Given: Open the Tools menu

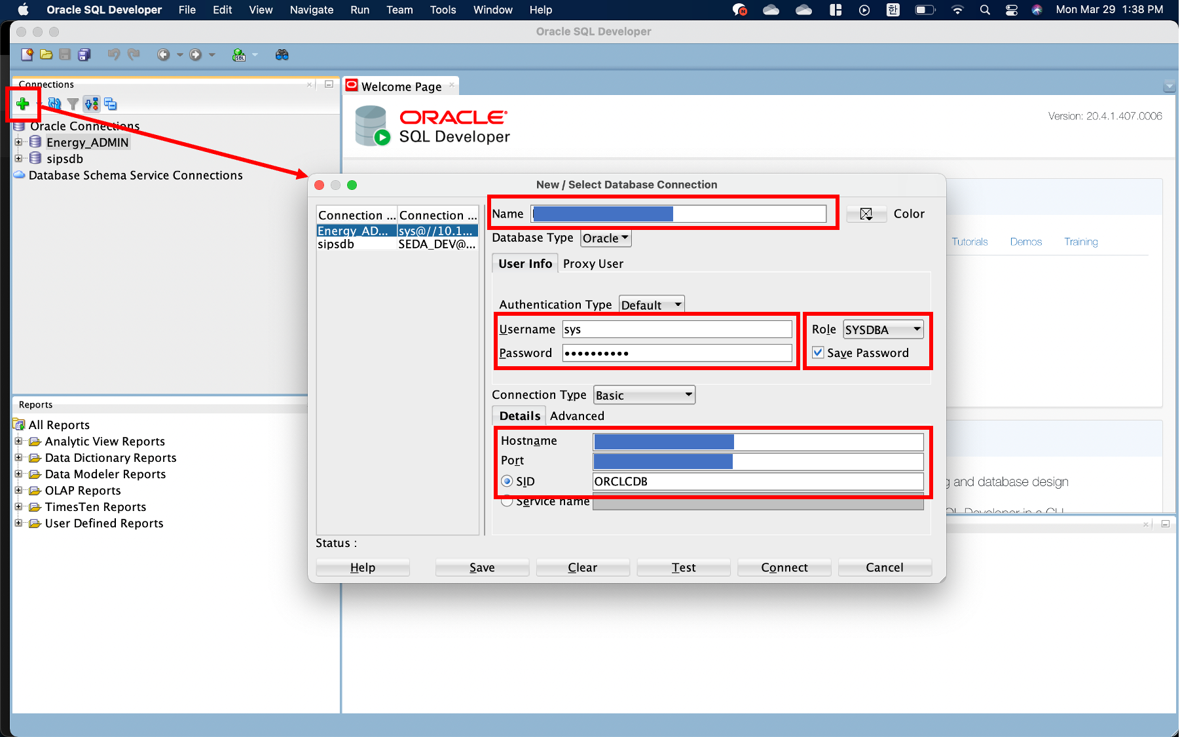Looking at the screenshot, I should (x=443, y=10).
